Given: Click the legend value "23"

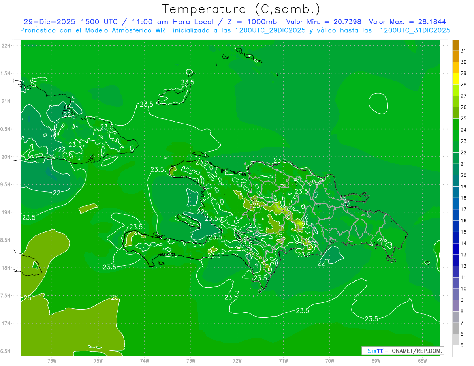Looking at the screenshot, I should click(463, 141).
